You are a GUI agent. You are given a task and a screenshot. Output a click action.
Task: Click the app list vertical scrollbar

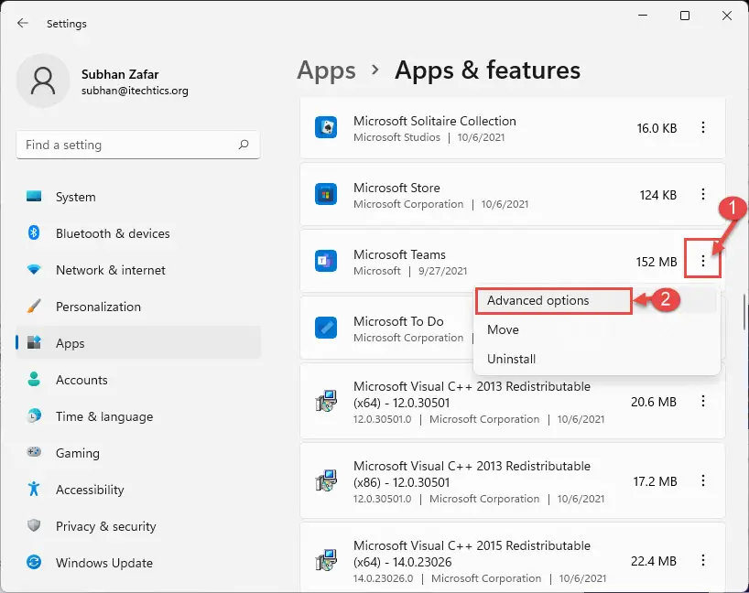pos(744,312)
